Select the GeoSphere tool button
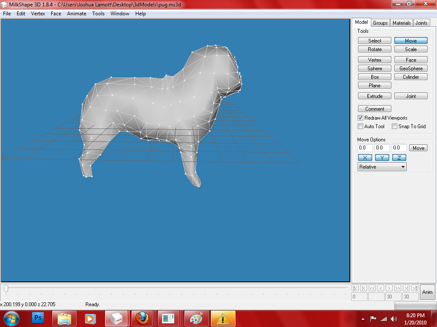 coord(411,69)
